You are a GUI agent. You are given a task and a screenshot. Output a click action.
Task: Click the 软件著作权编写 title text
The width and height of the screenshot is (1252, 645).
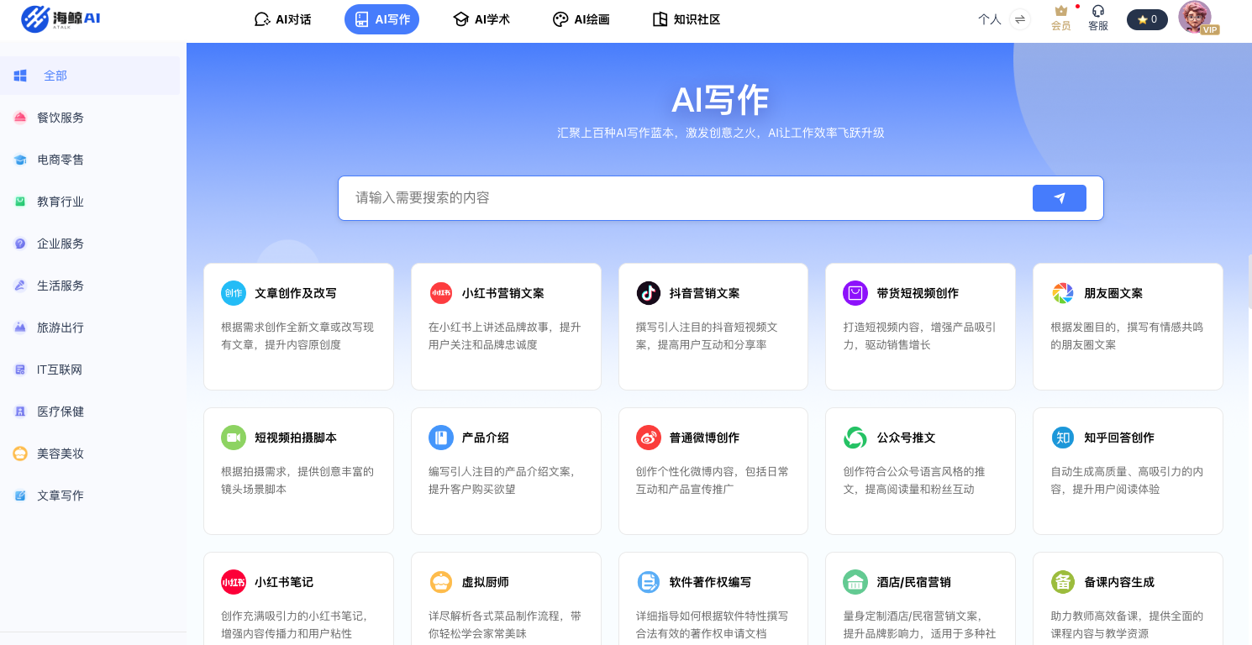tap(711, 582)
